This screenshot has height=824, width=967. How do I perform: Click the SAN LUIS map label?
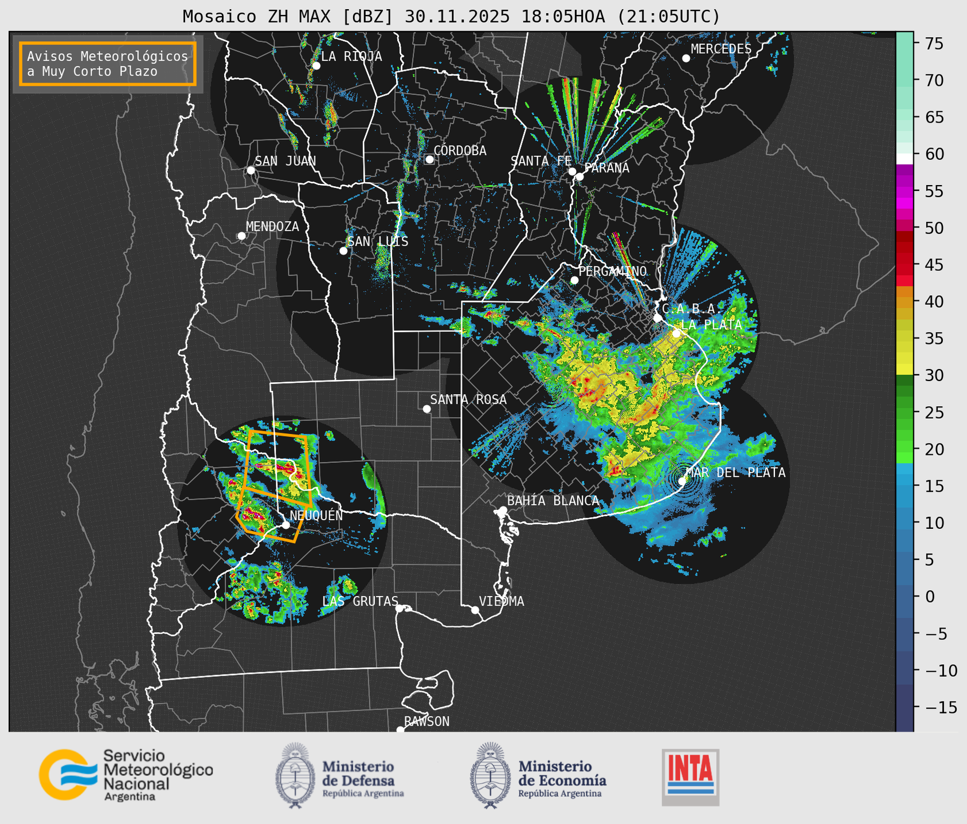tap(378, 241)
